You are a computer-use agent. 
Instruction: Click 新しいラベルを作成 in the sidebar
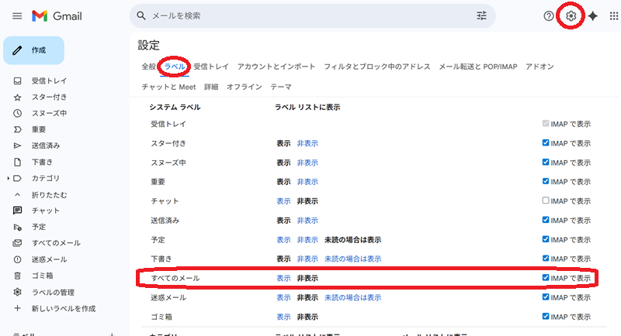pos(64,308)
